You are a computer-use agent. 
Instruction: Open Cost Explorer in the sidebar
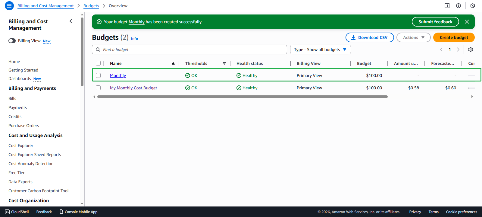coord(21,145)
